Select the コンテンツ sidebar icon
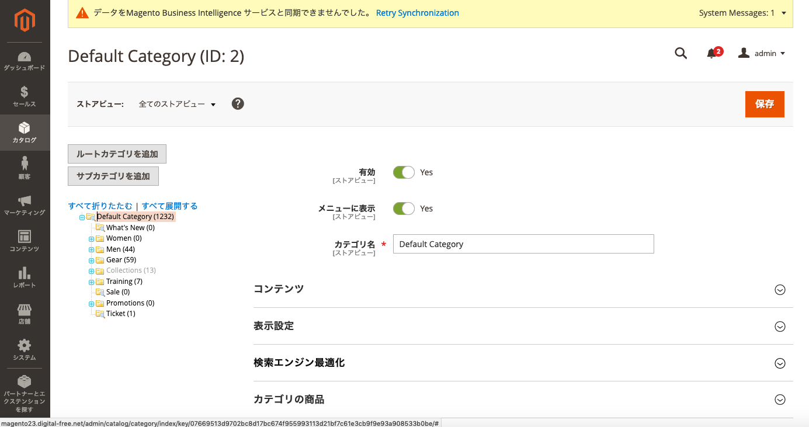The image size is (809, 427). tap(25, 238)
